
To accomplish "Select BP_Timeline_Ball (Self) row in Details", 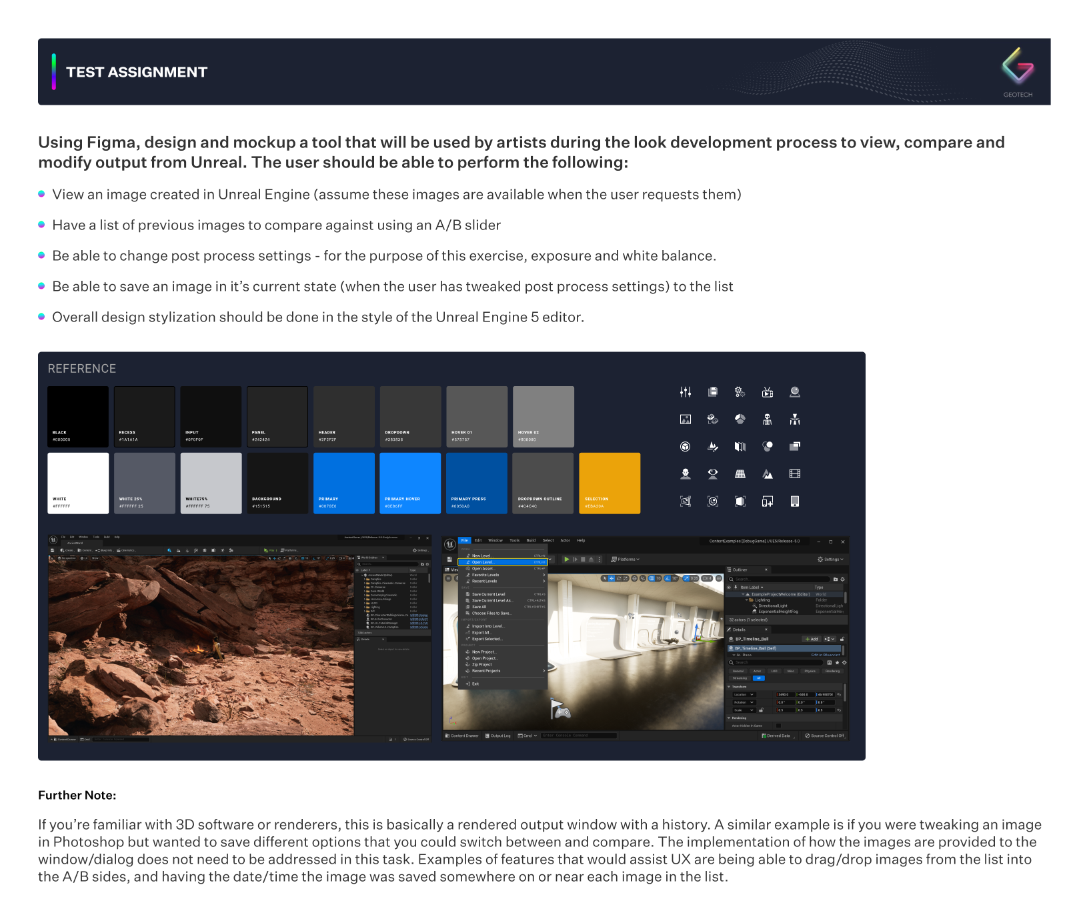I will (784, 648).
